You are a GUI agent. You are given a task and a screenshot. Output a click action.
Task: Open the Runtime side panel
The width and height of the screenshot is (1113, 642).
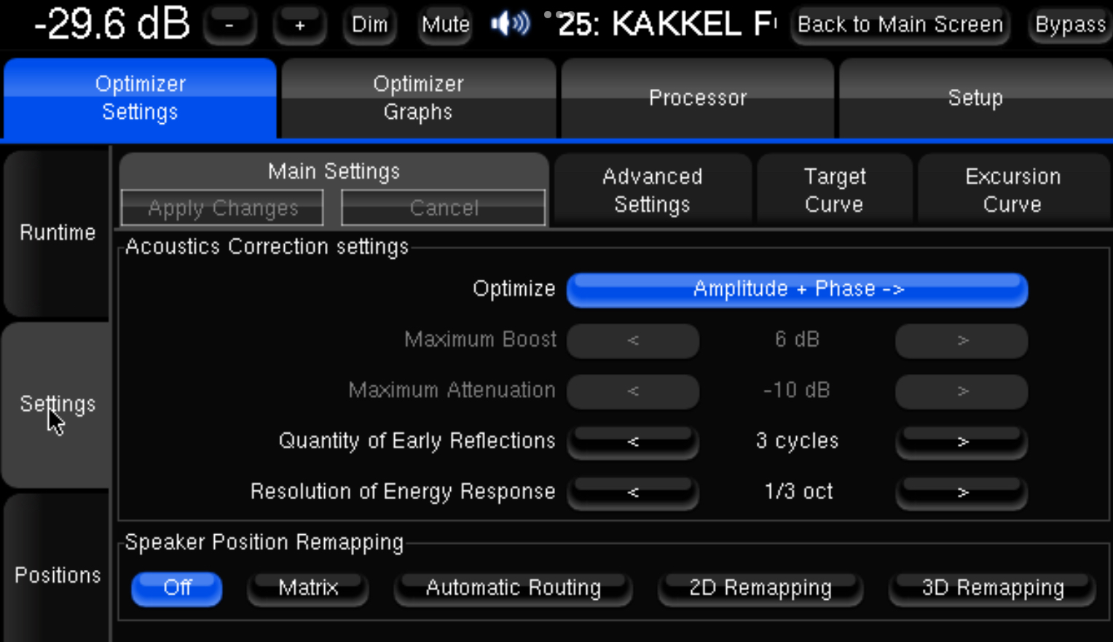57,232
